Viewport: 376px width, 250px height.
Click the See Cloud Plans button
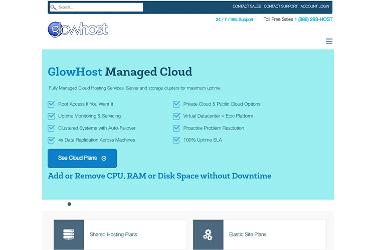point(82,158)
